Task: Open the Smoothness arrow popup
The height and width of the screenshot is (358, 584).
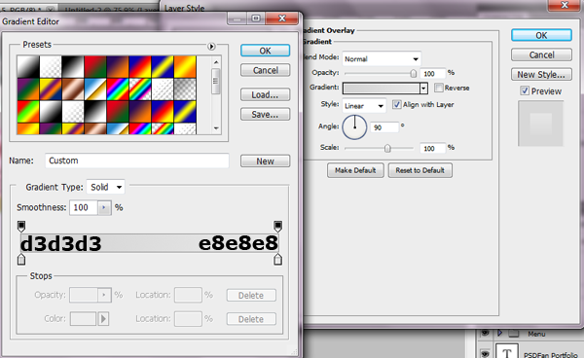Action: [104, 207]
